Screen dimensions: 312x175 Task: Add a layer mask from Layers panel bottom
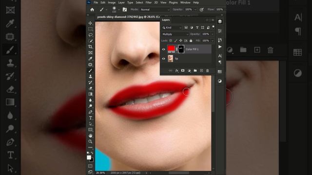click(183, 70)
